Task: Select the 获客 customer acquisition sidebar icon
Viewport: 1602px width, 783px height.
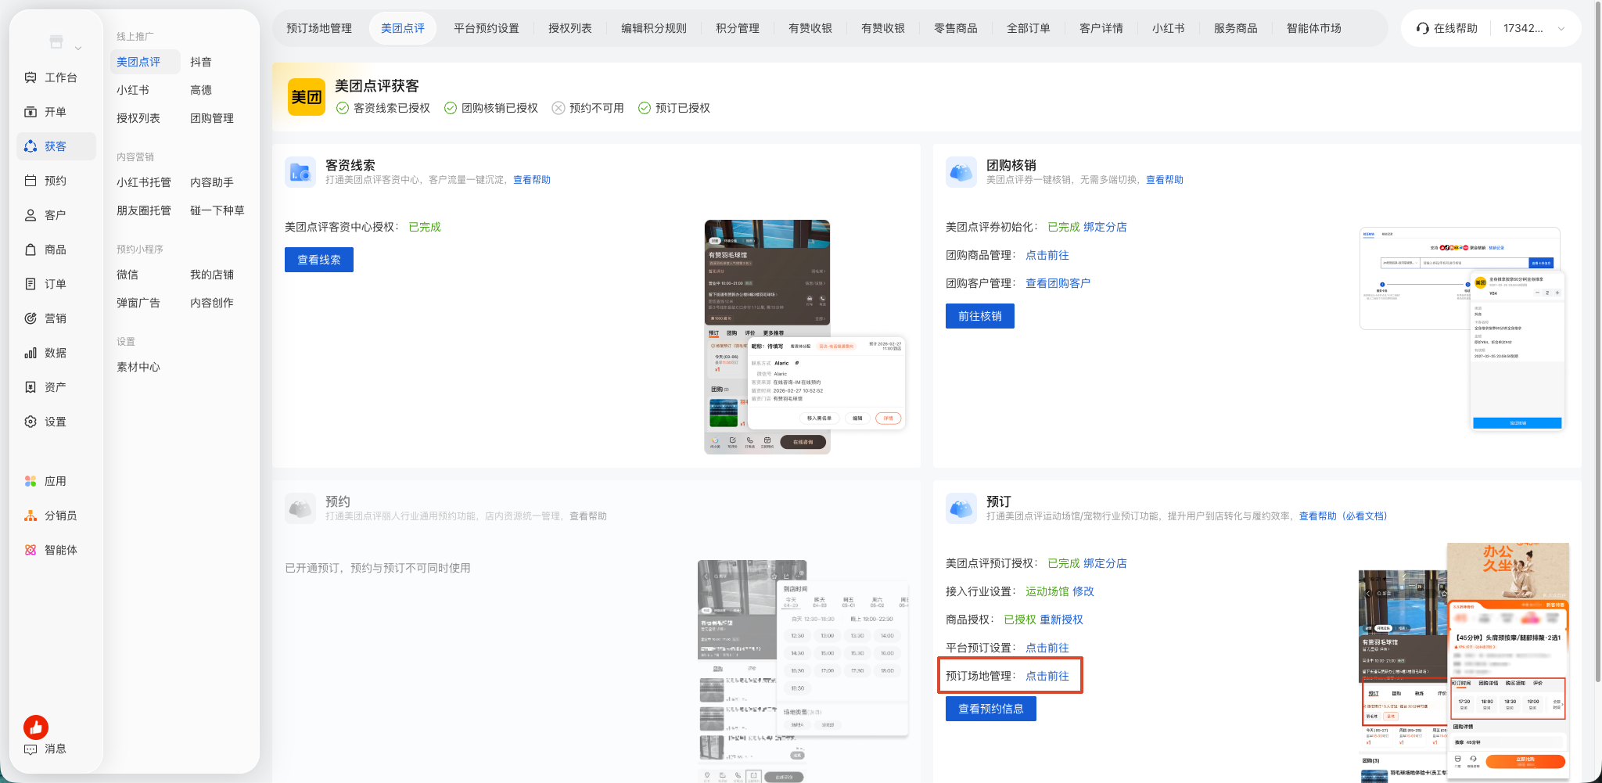Action: pyautogui.click(x=31, y=146)
